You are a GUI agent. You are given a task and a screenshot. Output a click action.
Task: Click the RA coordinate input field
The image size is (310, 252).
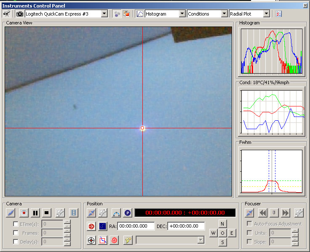point(136,226)
